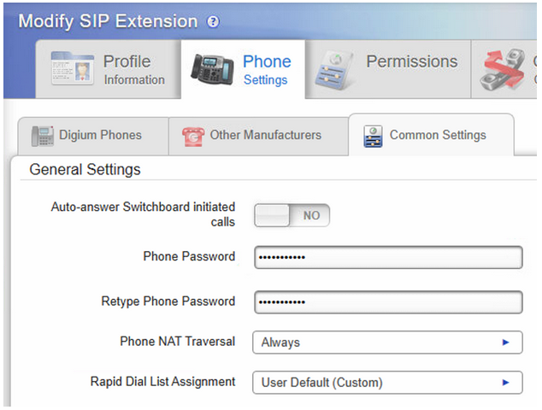The height and width of the screenshot is (410, 542).
Task: Expand the Rapid Dial List Assignment dropdown
Action: click(386, 383)
